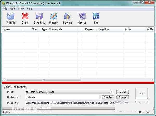This screenshot has width=156, height=116.
Task: Minimize the converter window
Action: [136, 3]
